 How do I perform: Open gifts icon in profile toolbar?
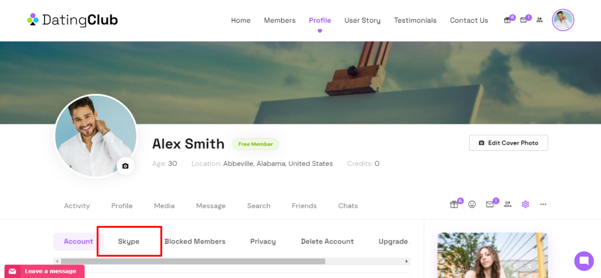click(454, 205)
